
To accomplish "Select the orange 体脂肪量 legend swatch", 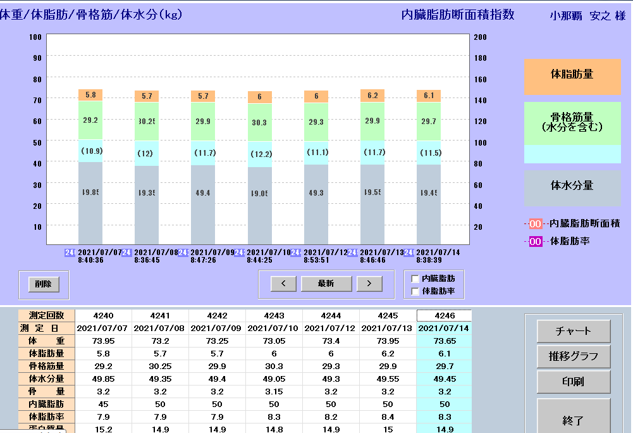I will pos(572,77).
